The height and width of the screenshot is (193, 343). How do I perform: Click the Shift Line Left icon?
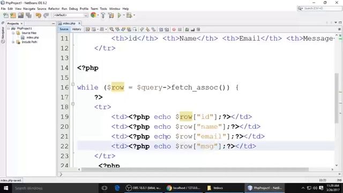click(x=161, y=29)
